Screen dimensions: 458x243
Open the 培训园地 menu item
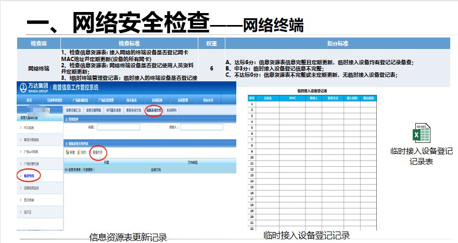[157, 100]
